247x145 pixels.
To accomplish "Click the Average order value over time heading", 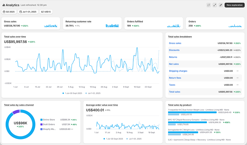I will pos(102,105).
